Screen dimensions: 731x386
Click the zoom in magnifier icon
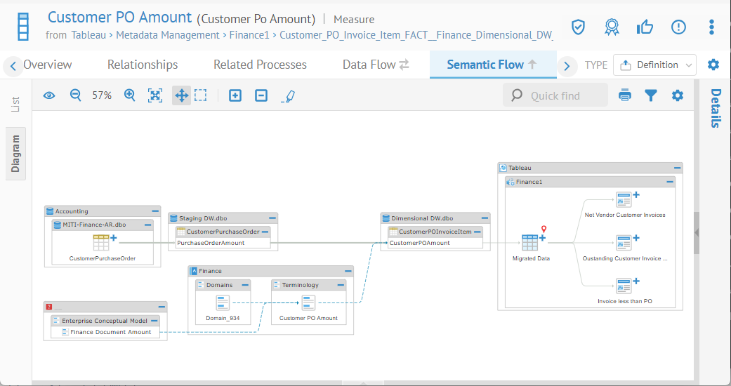(x=130, y=95)
